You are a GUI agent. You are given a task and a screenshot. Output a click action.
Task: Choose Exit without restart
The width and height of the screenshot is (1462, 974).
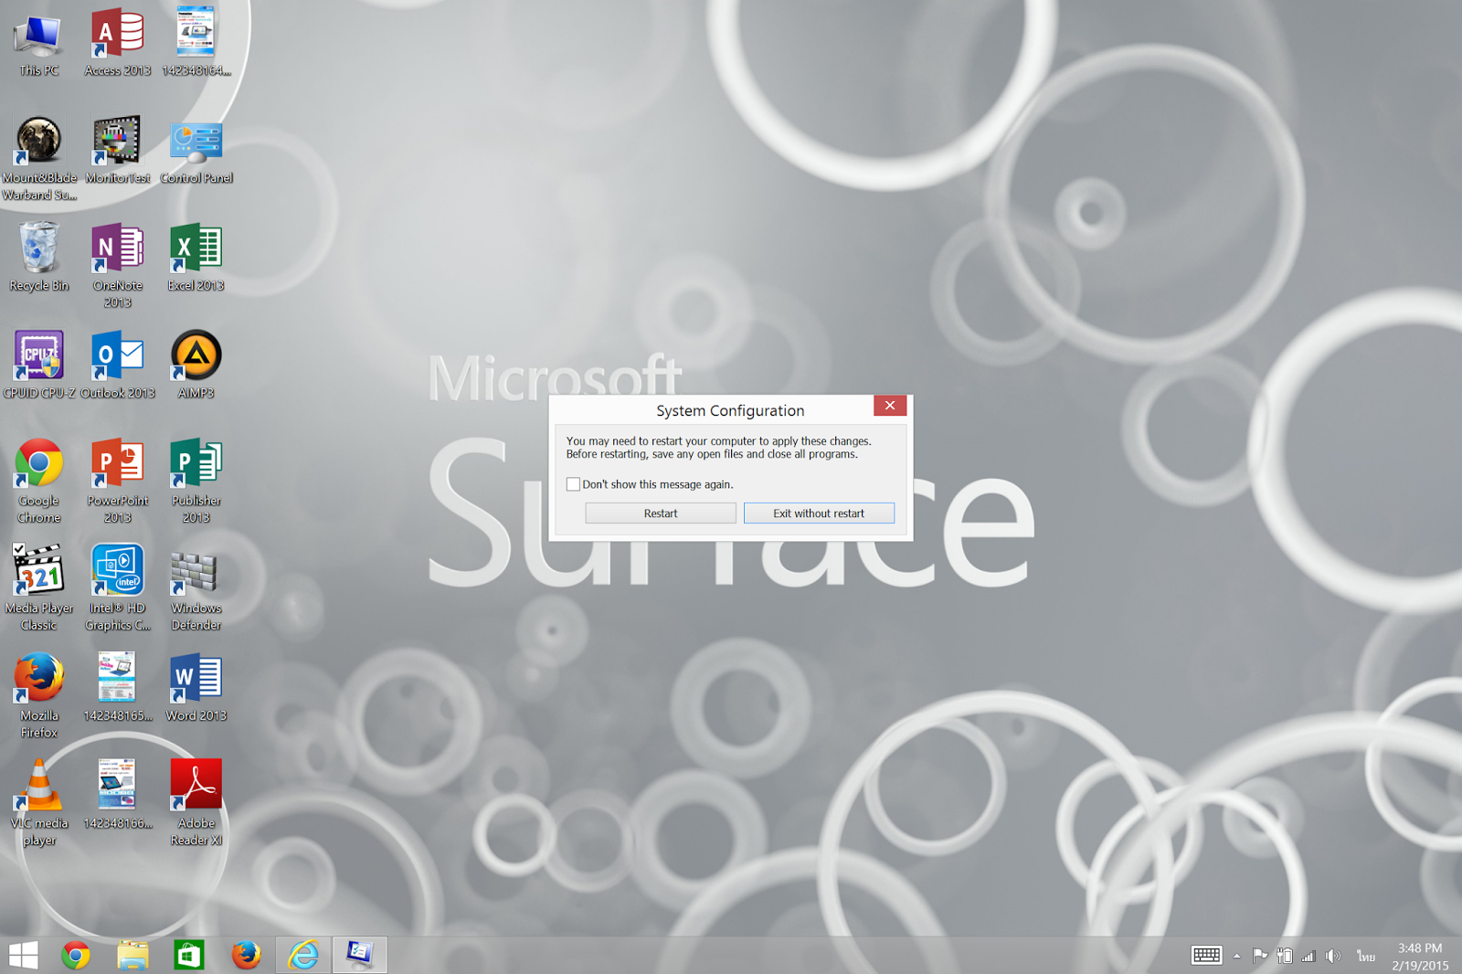pyautogui.click(x=819, y=513)
